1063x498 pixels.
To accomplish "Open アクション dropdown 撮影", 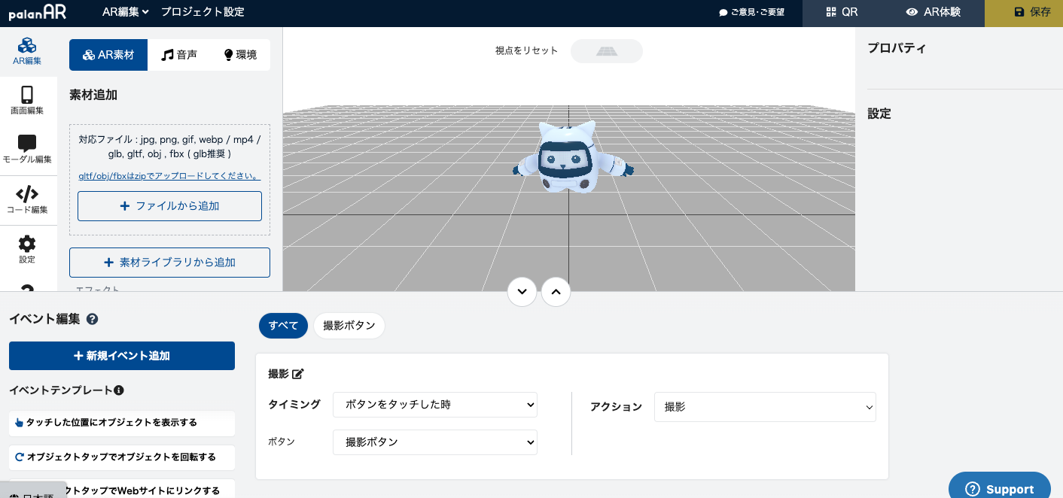I will click(765, 407).
